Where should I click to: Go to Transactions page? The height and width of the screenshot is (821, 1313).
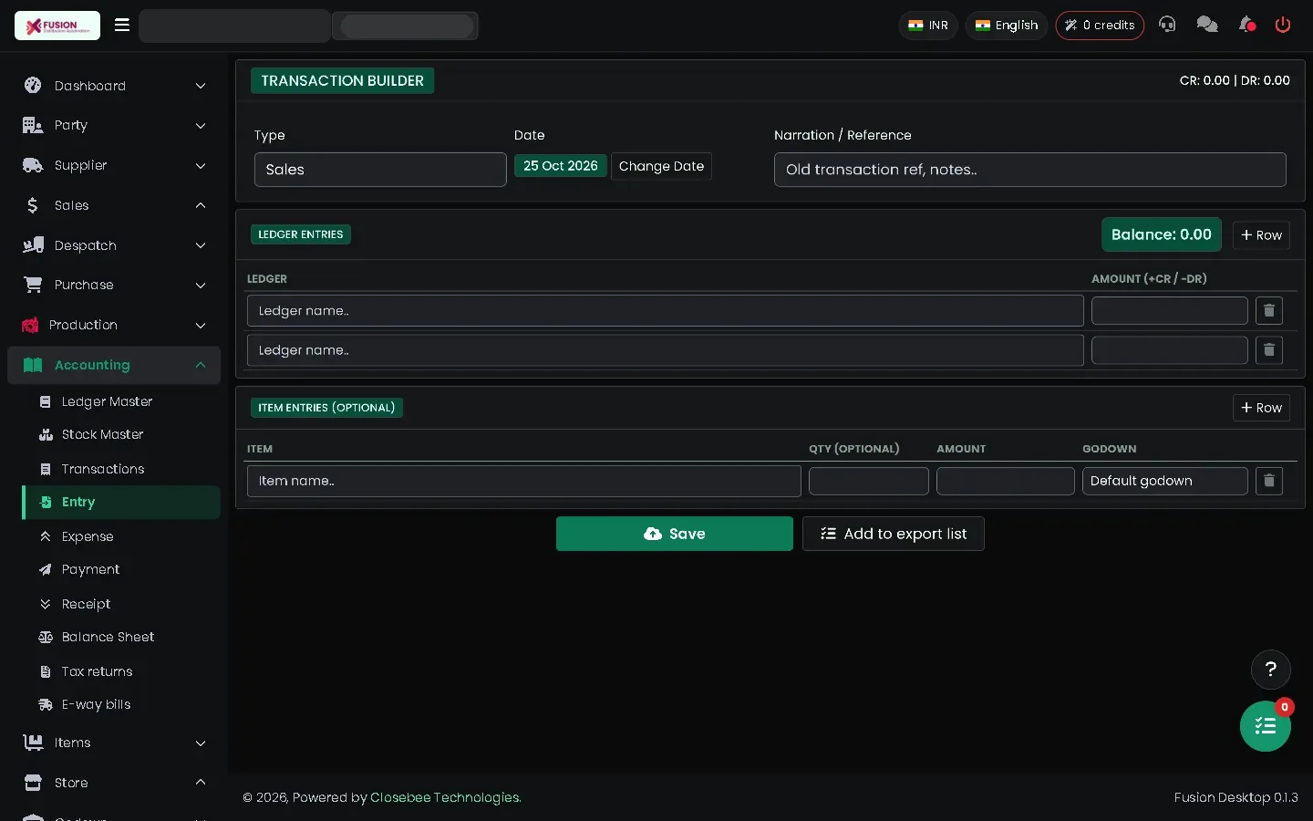pos(121,469)
